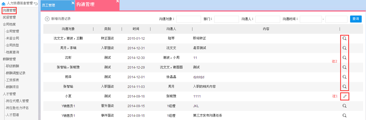This screenshot has height=120, width=366.
Task: Edit the 小夏 record with pencil icon
Action: coord(344,96)
